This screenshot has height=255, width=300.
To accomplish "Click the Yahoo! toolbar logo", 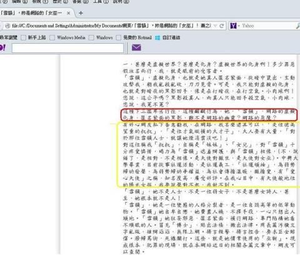I will click(x=2, y=47).
